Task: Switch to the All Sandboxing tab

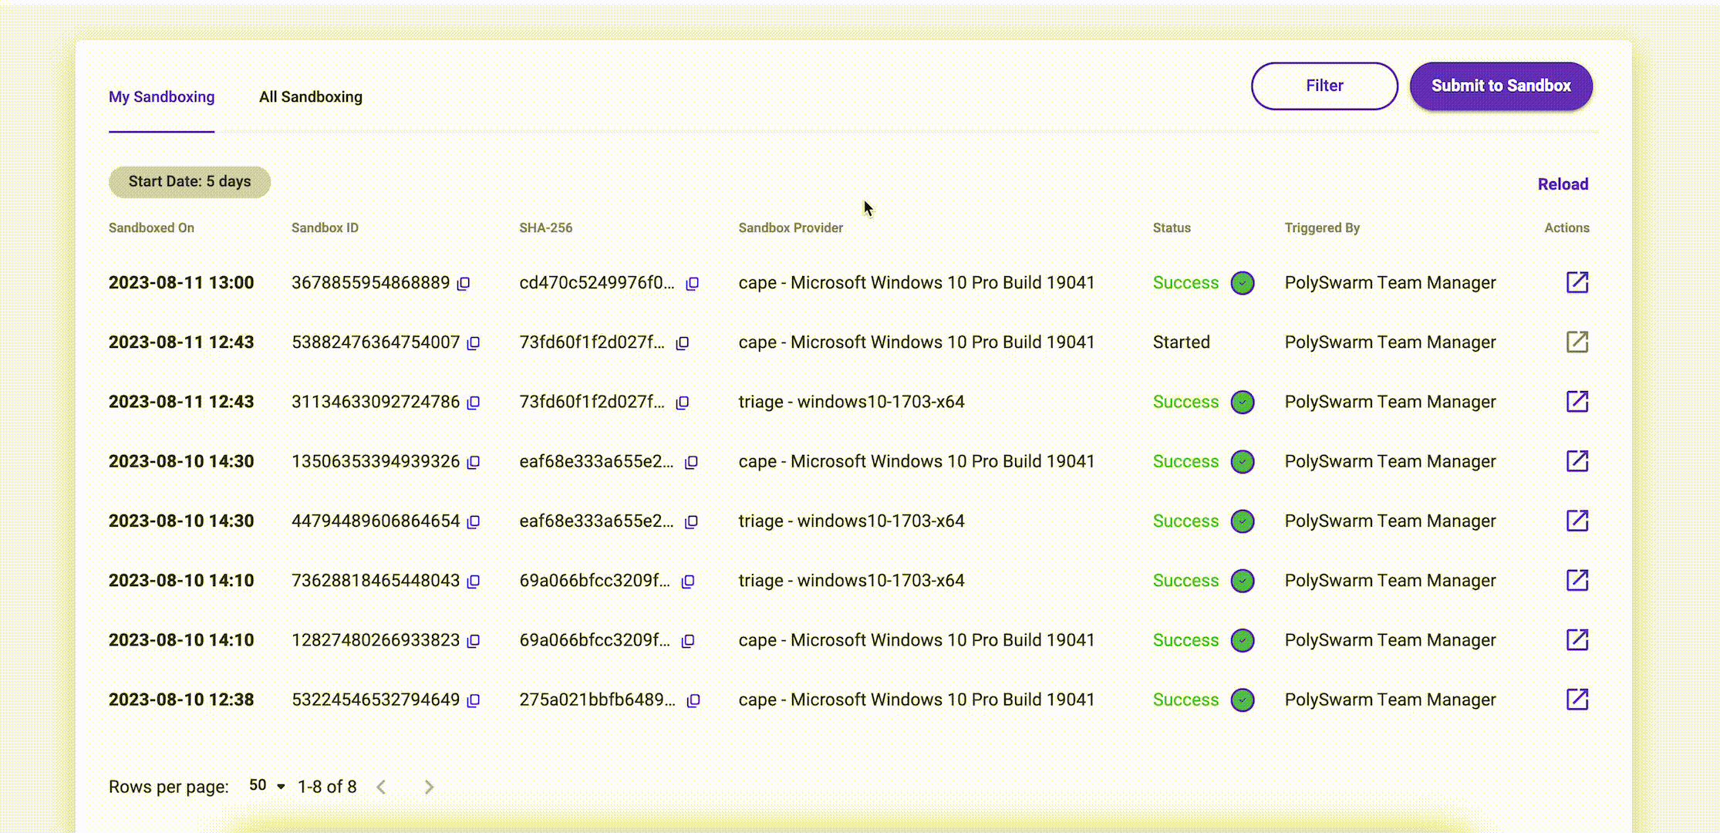Action: click(311, 97)
